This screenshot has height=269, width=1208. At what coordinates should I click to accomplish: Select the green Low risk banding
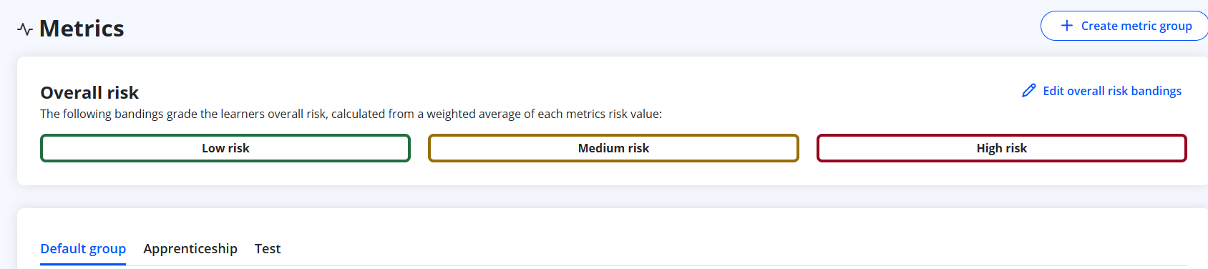point(225,148)
